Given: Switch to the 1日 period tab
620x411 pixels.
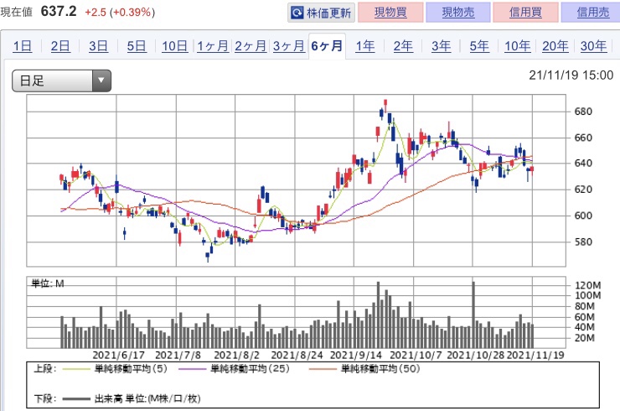Looking at the screenshot, I should pyautogui.click(x=23, y=46).
